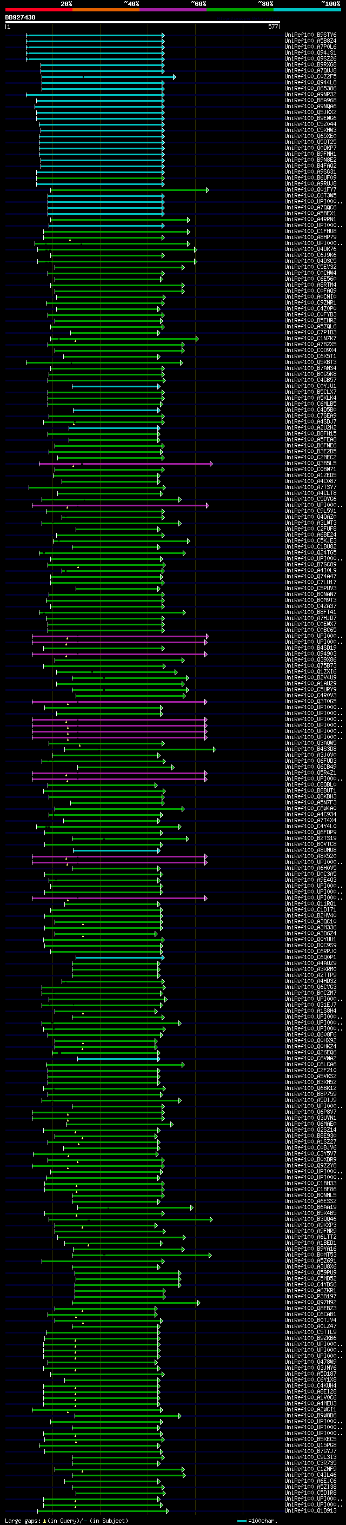Select the UniRef100_B2TS19 label

[310, 839]
